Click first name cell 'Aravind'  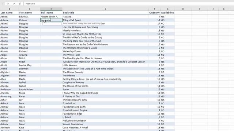[x=30, y=55]
